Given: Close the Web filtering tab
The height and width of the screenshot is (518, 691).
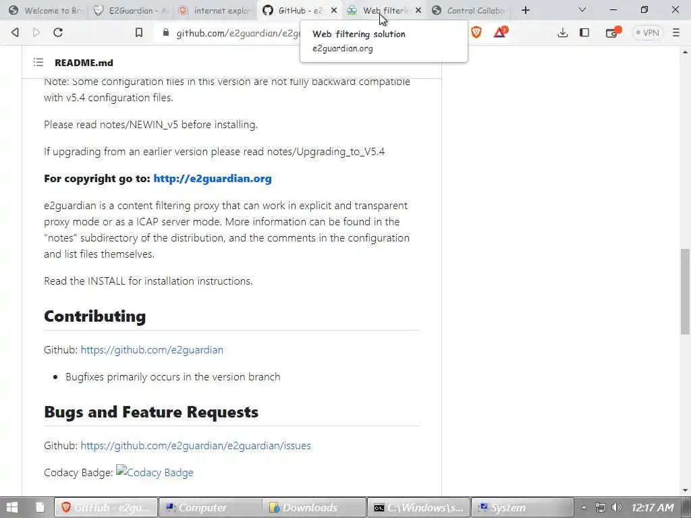Looking at the screenshot, I should [418, 10].
